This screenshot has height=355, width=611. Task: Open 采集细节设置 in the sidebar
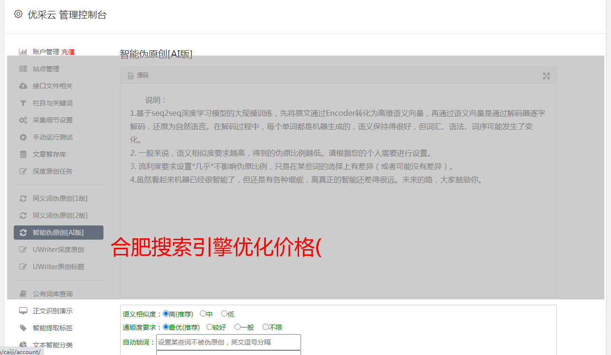click(52, 120)
